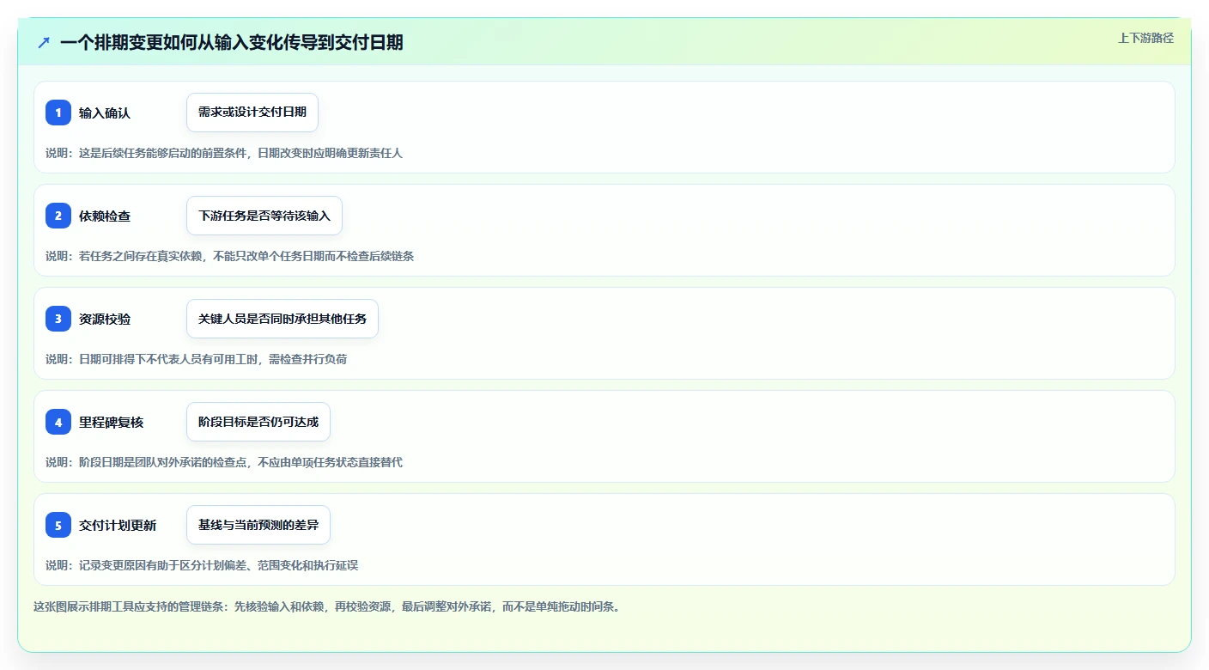1209x670 pixels.
Task: Click the 交付计划更新 step label
Action: click(118, 525)
